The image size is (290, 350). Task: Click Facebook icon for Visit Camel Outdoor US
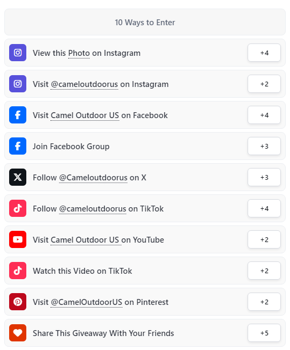click(18, 115)
